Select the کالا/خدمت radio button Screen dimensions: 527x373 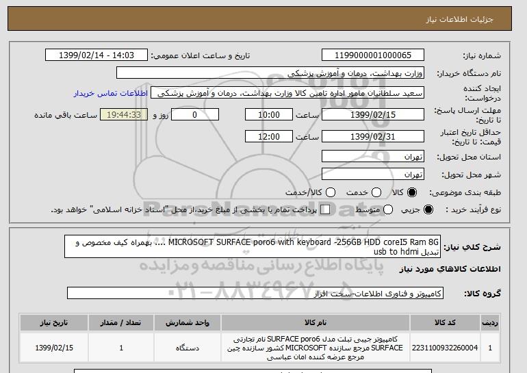331,192
